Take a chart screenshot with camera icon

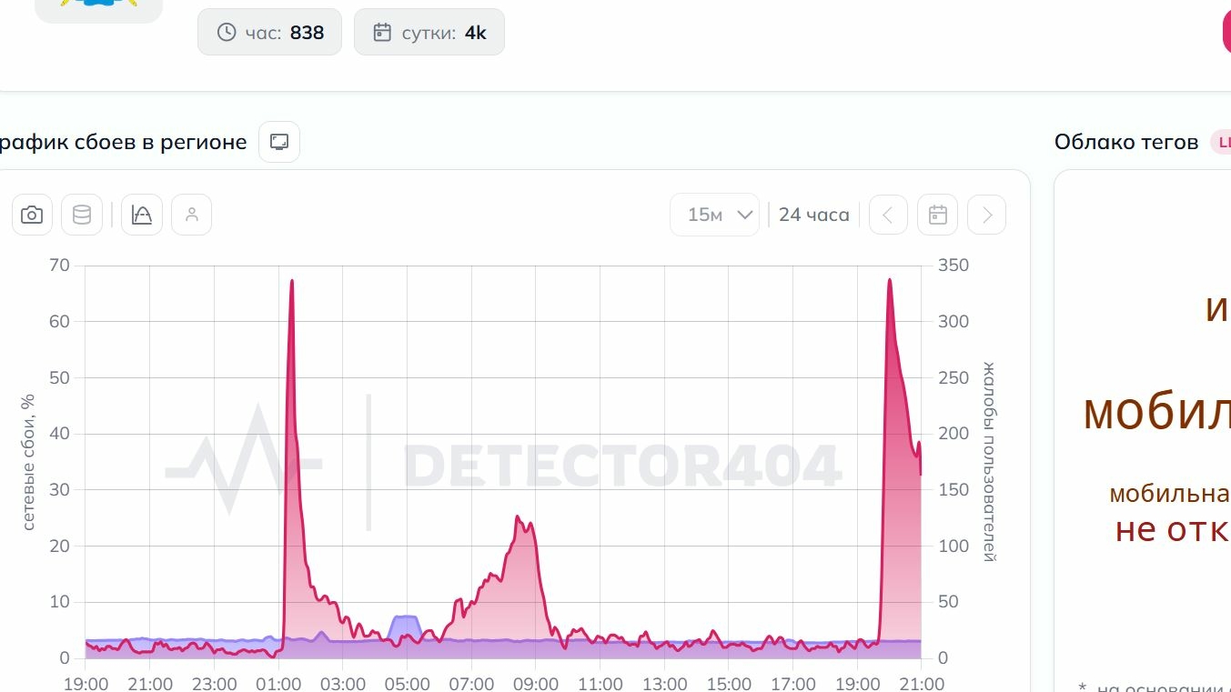coord(32,216)
